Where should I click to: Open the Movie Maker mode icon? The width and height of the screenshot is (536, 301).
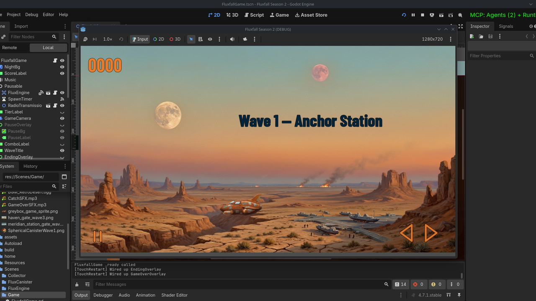460,15
